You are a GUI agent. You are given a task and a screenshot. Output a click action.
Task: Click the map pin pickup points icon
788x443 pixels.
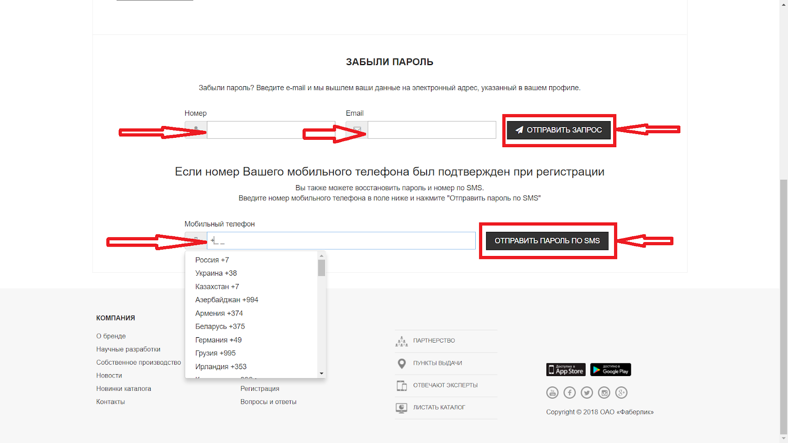[x=402, y=363]
